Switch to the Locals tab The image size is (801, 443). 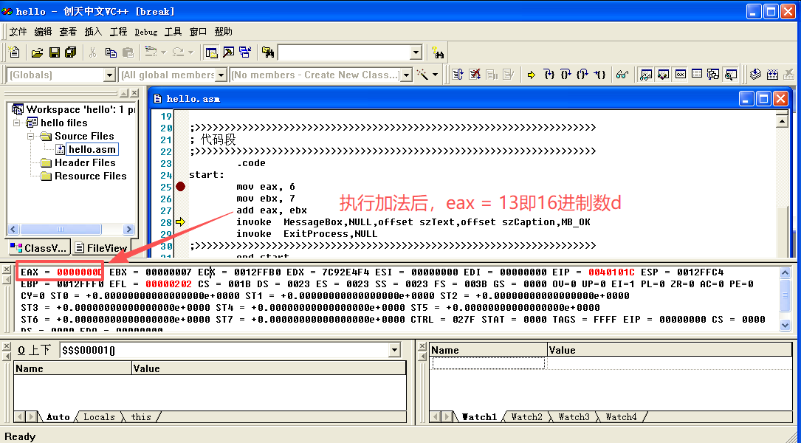pos(99,417)
